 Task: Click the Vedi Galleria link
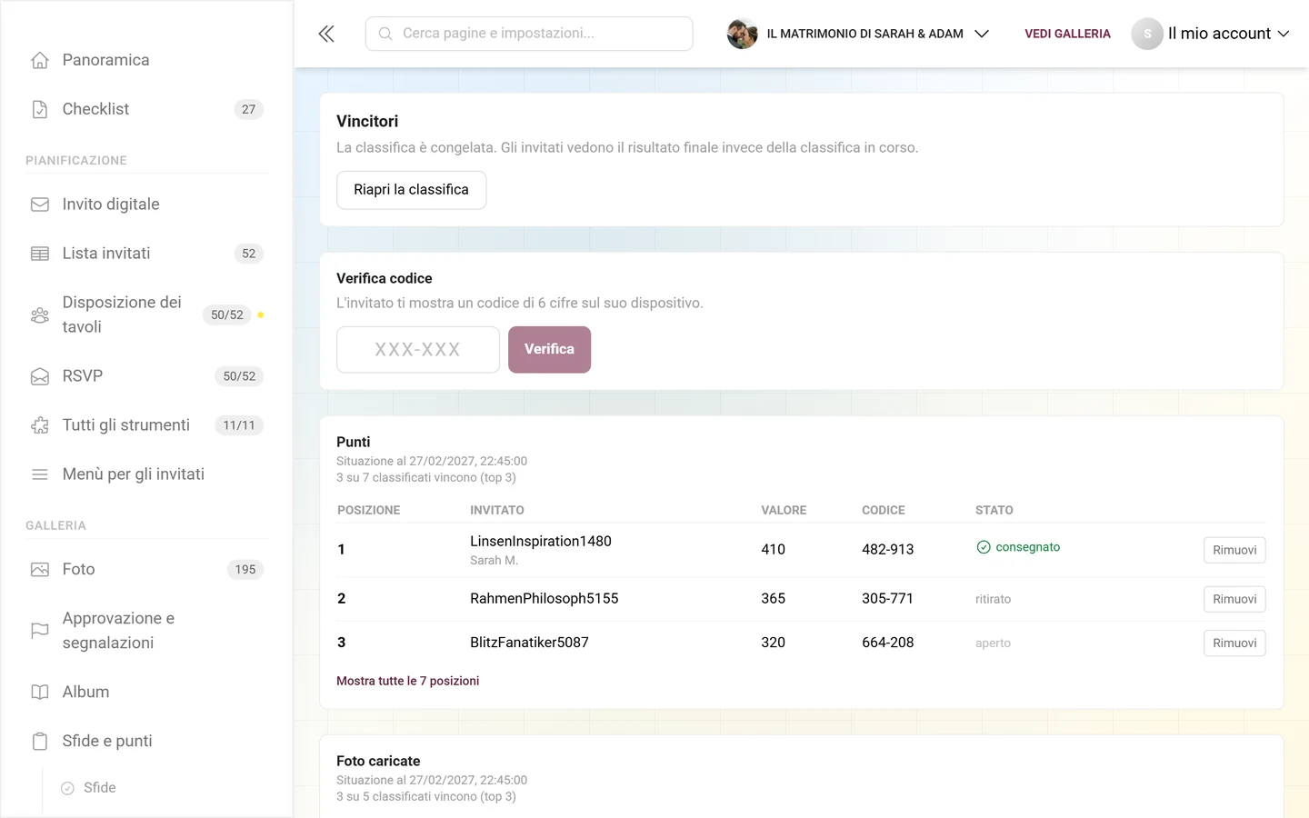click(x=1067, y=34)
